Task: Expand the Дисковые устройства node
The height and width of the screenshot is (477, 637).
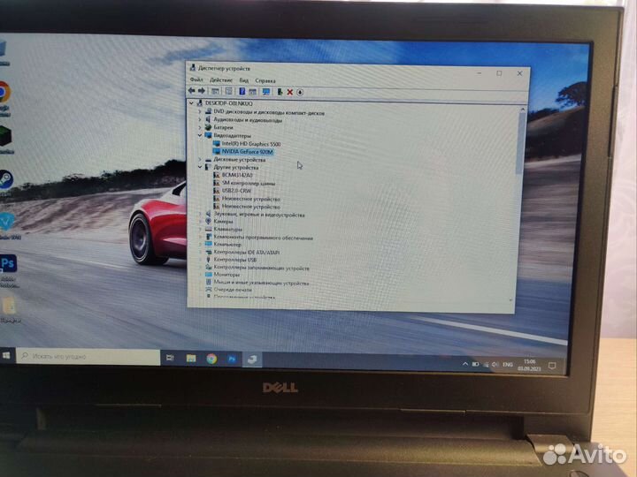Action: pos(199,159)
